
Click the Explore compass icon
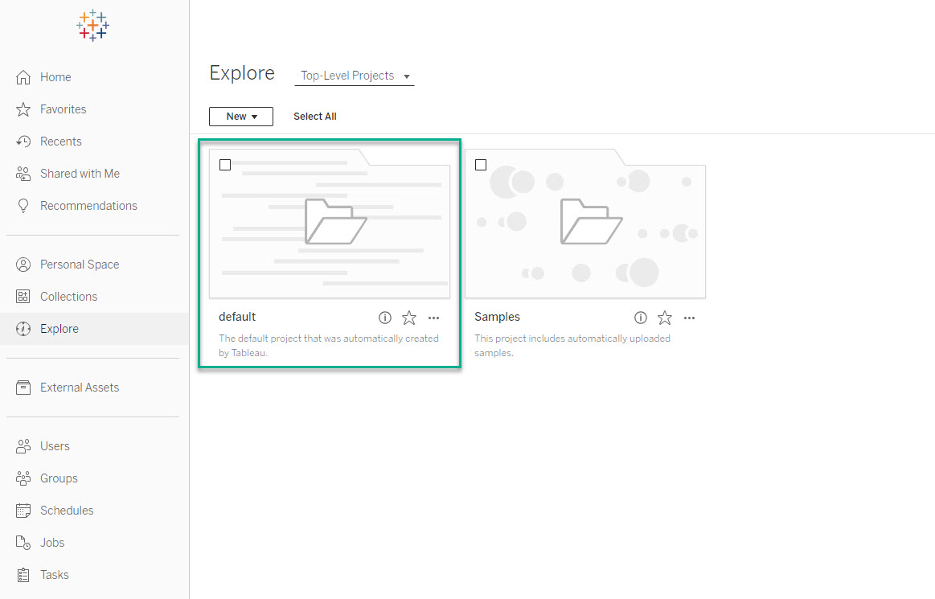[23, 329]
